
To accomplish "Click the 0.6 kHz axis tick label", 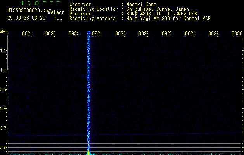I will point(3,147).
